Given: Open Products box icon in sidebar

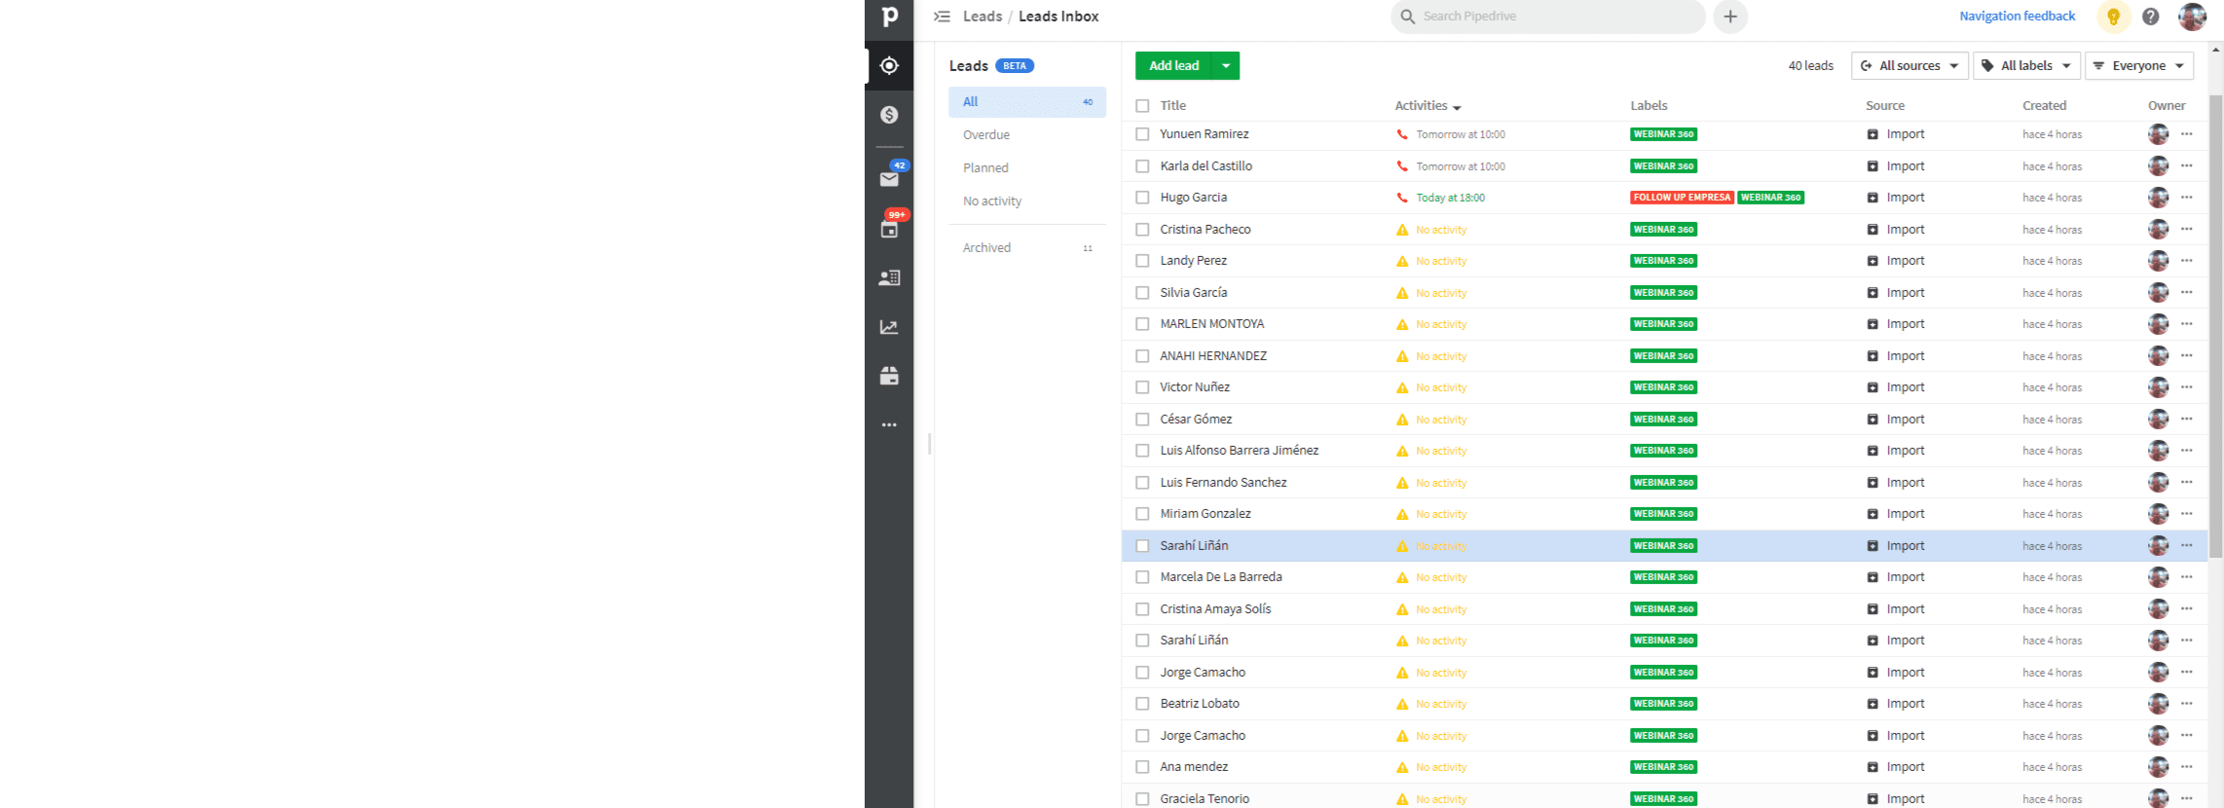Looking at the screenshot, I should tap(889, 376).
